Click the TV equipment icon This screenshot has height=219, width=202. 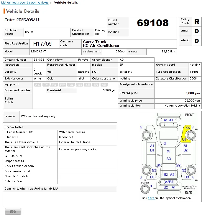pos(46,84)
